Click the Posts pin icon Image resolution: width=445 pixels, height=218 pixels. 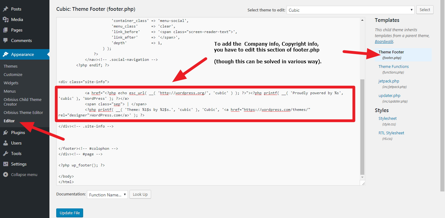[6, 9]
